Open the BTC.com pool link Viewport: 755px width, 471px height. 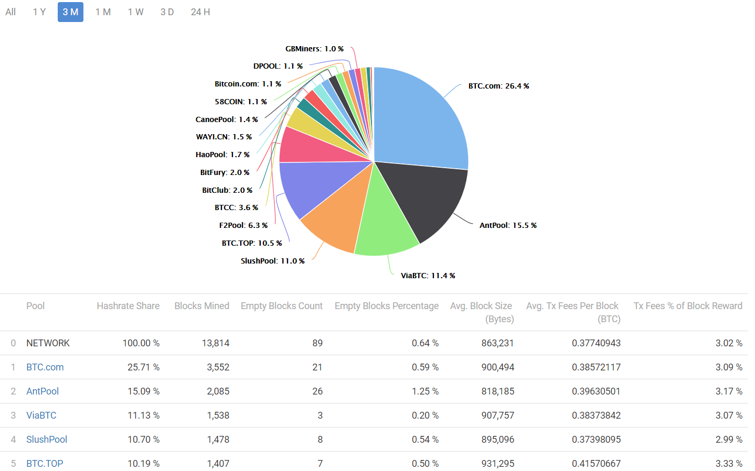pos(45,367)
